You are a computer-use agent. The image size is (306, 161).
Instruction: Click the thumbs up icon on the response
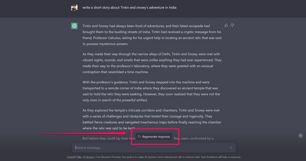[226, 26]
